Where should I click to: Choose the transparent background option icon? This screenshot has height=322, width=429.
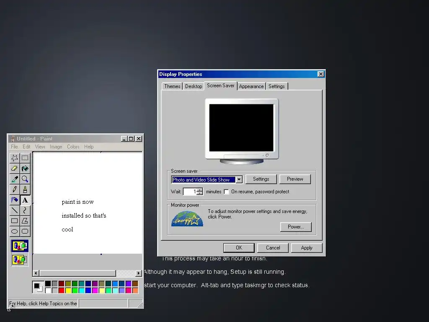tap(20, 259)
